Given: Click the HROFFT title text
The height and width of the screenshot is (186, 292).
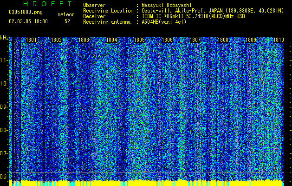Looking at the screenshot, I should pyautogui.click(x=48, y=4).
